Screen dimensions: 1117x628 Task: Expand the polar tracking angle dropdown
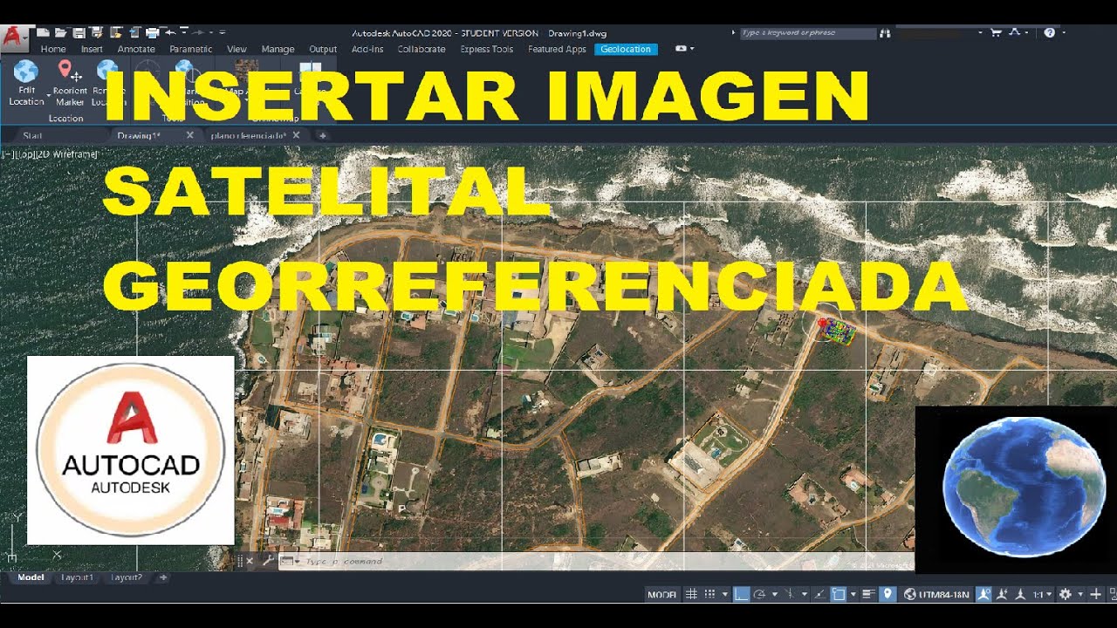(775, 595)
